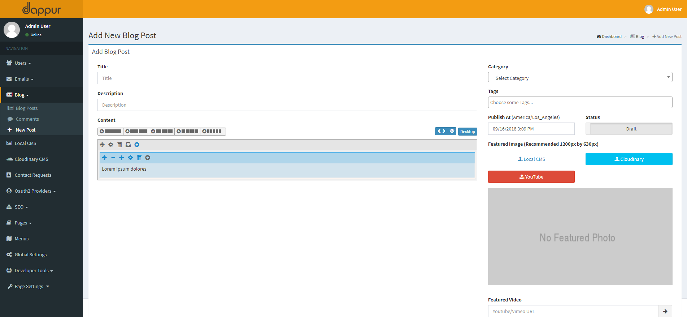Open Blog Posts in sidebar

42,108
